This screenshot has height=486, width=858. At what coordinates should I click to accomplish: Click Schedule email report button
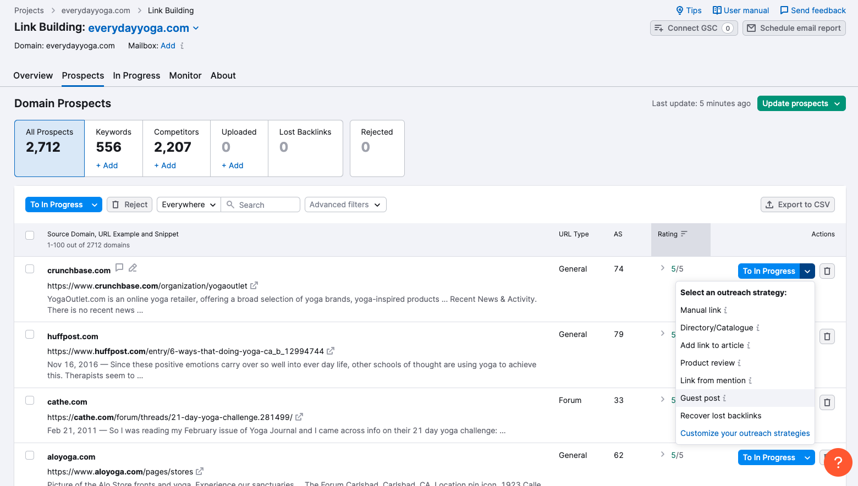point(794,28)
